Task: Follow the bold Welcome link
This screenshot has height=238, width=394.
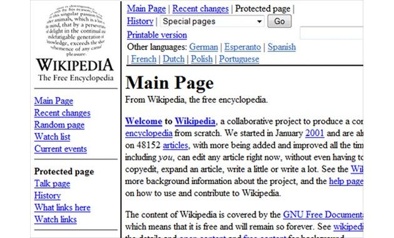Action: [x=144, y=122]
